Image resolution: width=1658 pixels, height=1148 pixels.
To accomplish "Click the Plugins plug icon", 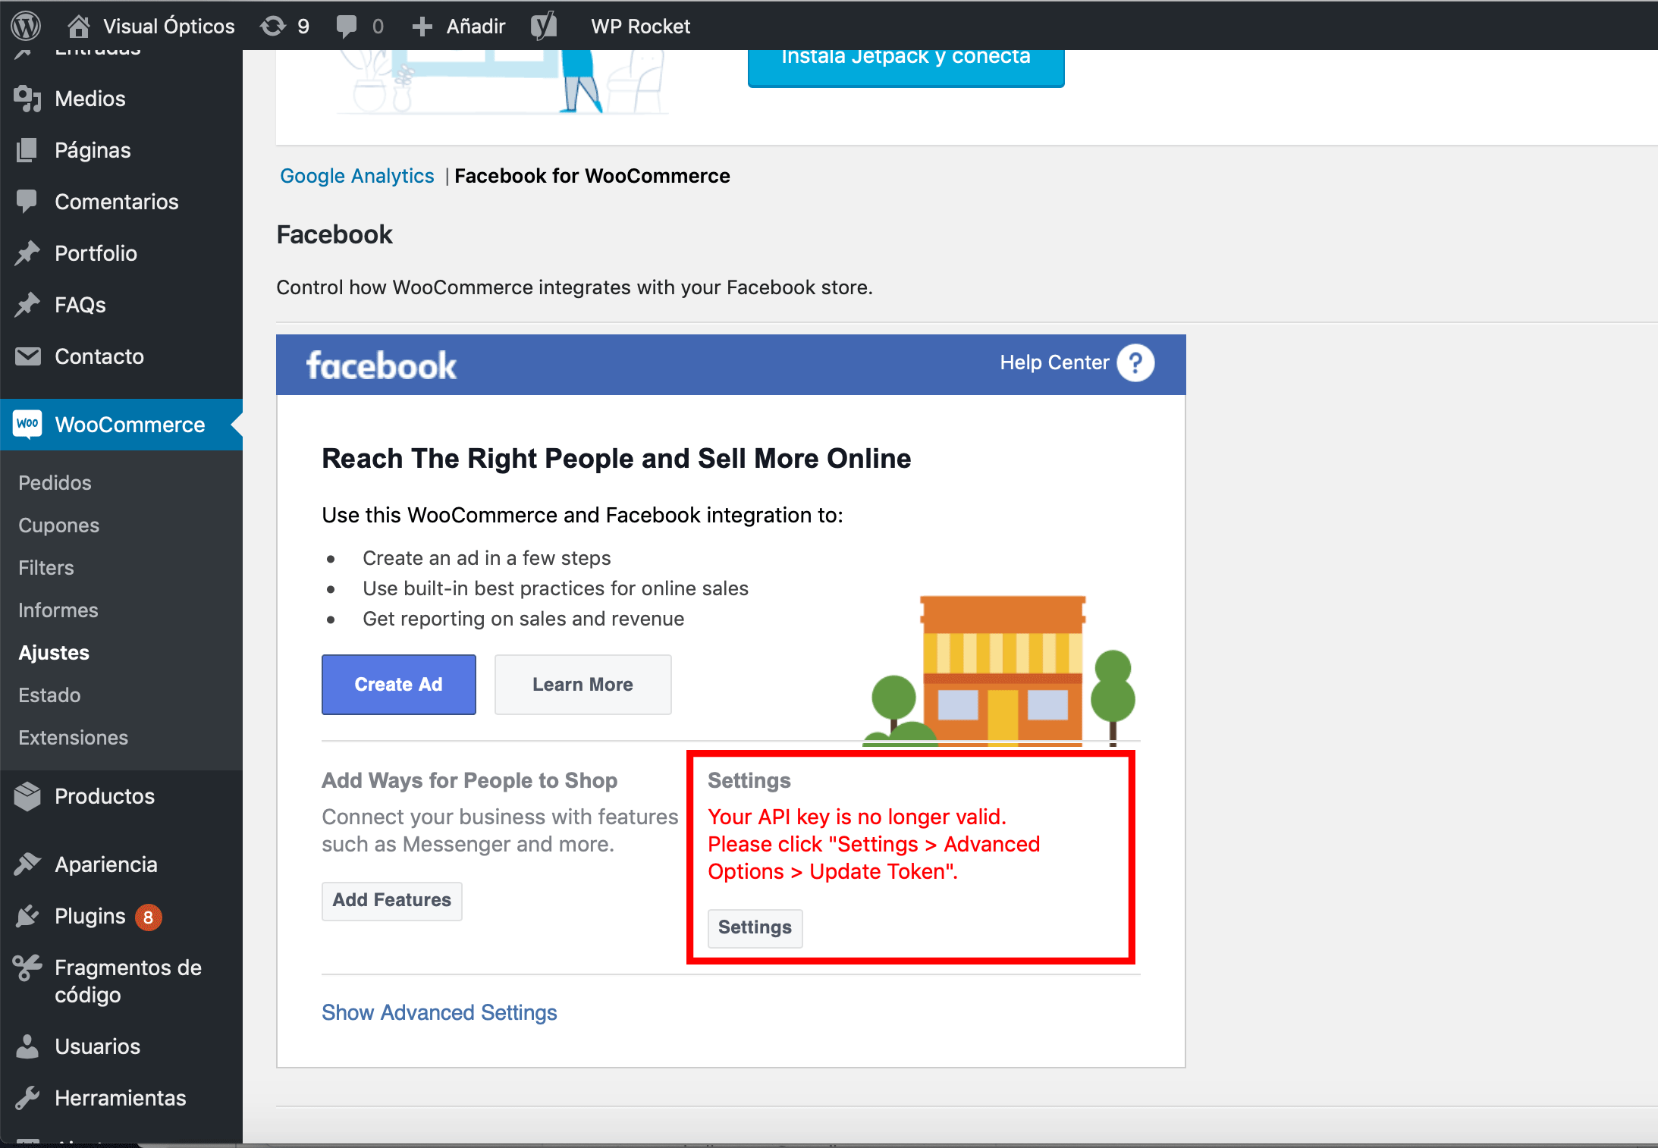I will click(x=27, y=916).
